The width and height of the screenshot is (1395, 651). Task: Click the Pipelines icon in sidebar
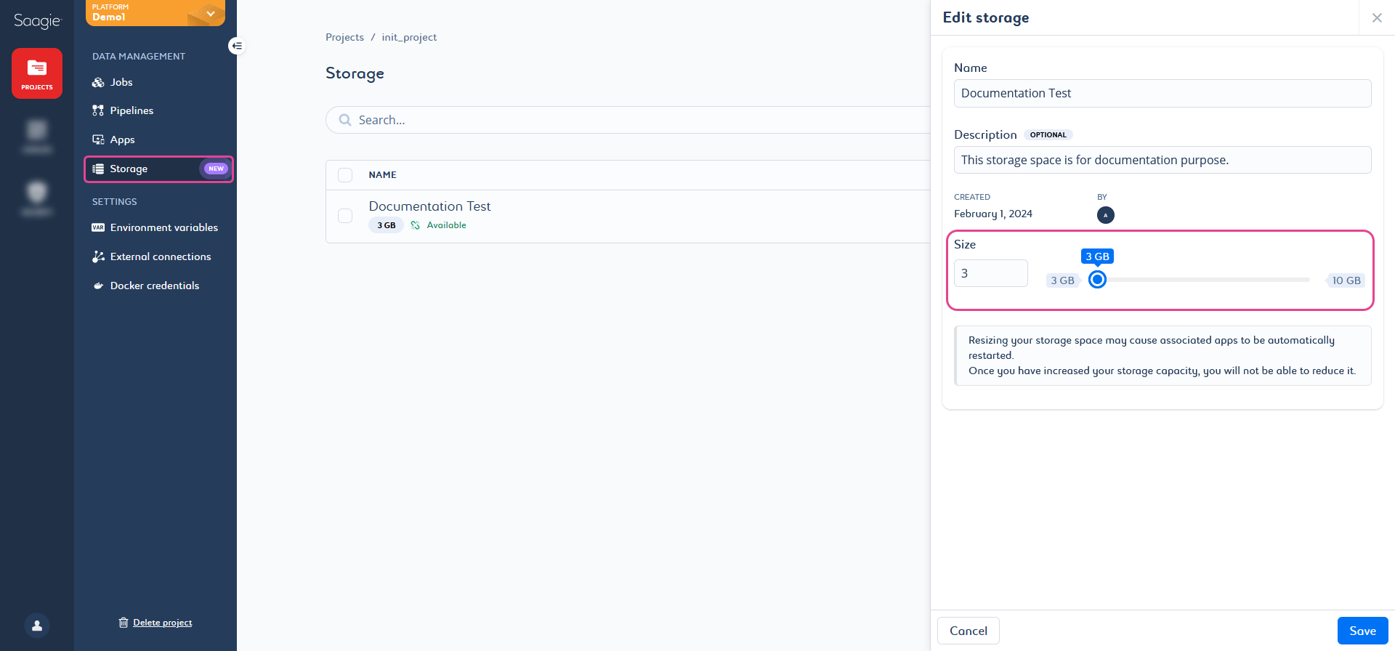pyautogui.click(x=98, y=110)
